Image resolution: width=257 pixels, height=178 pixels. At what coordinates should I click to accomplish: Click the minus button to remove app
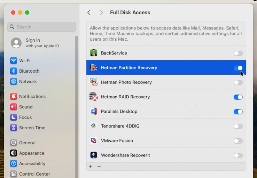point(99,167)
